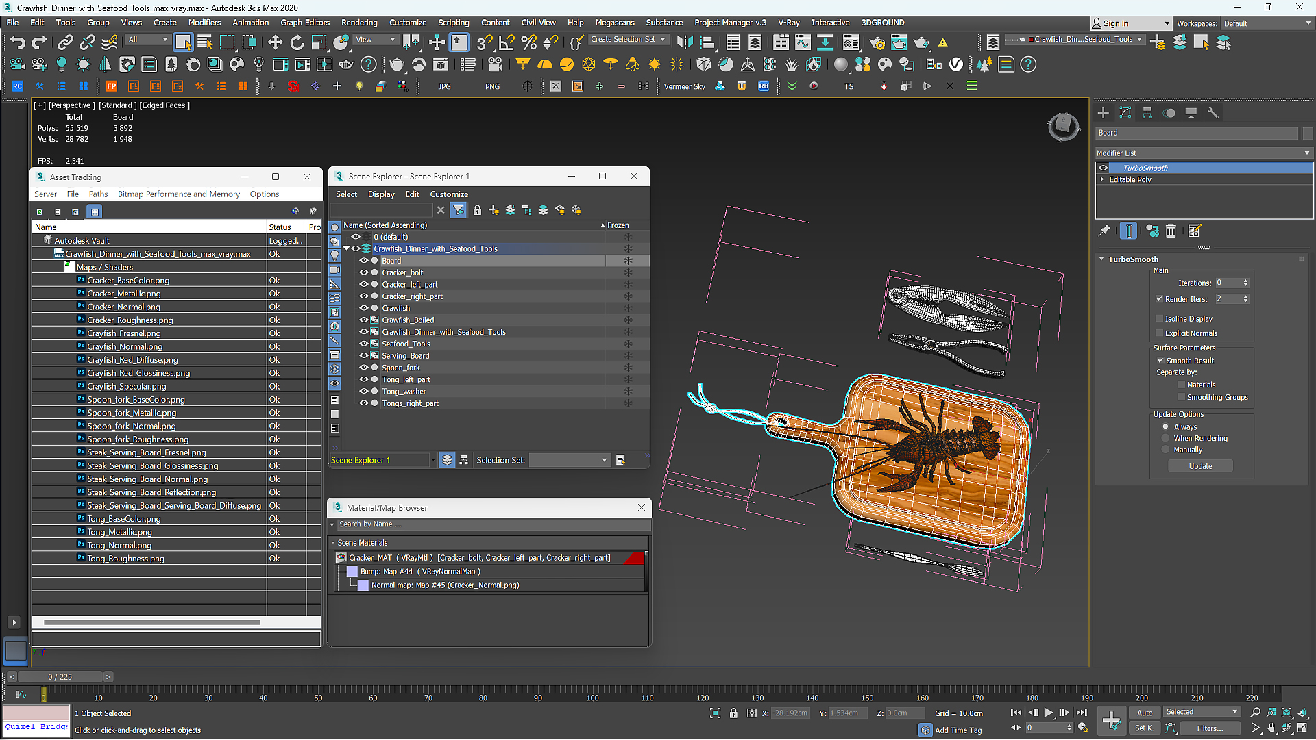Open Render Setup teapot with gear
This screenshot has width=1316, height=740.
tap(877, 42)
